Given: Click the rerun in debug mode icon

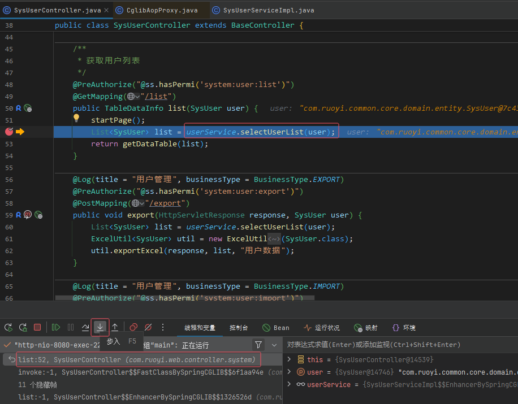Looking at the screenshot, I should 23,327.
